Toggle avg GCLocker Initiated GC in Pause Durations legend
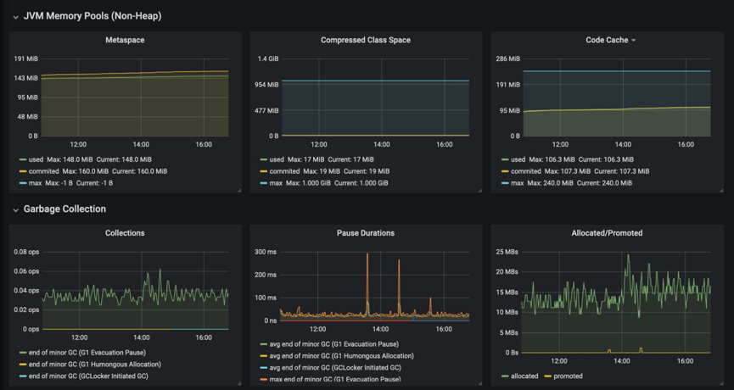The image size is (734, 390). [x=335, y=368]
